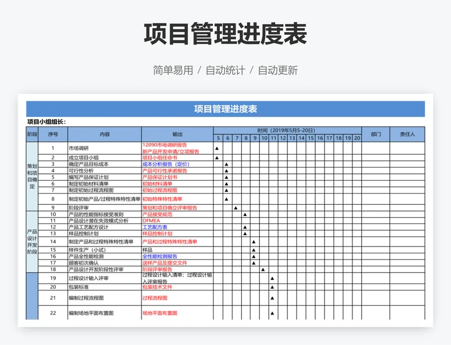451x345 pixels.
Task: Click the 场地平面布置图 output cell
Action: [x=178, y=313]
